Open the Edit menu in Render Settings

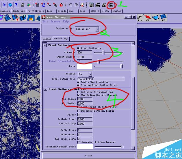coord(45,21)
